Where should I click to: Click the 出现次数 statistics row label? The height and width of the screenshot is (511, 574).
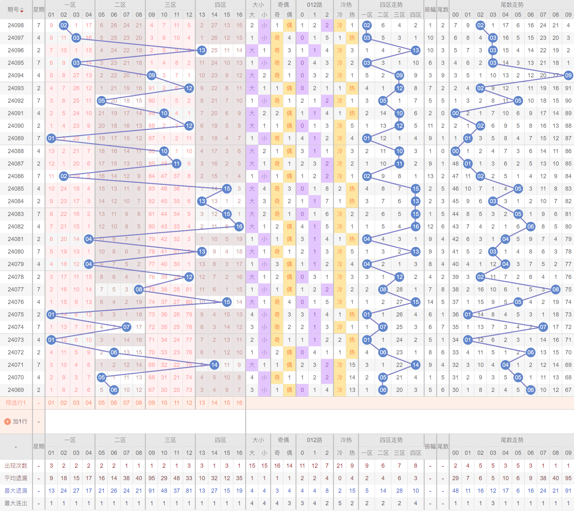click(x=16, y=465)
